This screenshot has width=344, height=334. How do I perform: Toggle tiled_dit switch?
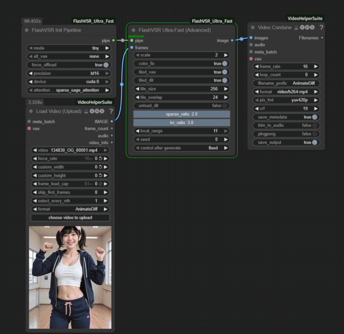pos(225,80)
